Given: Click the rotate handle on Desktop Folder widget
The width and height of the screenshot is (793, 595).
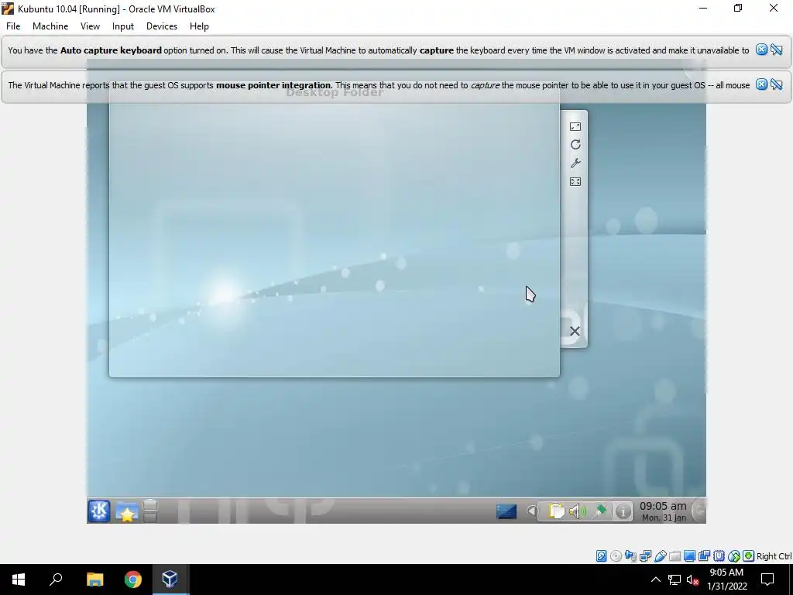Looking at the screenshot, I should [575, 145].
